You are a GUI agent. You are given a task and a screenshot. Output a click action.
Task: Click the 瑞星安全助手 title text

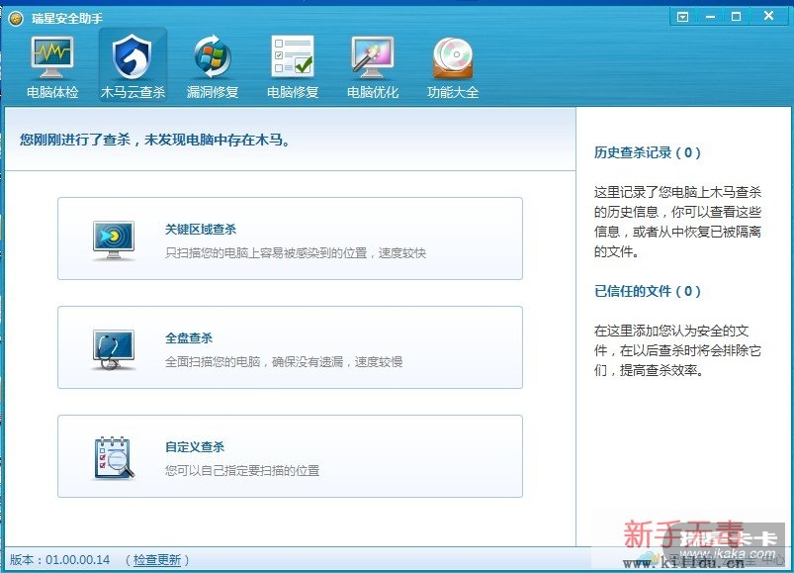point(67,19)
